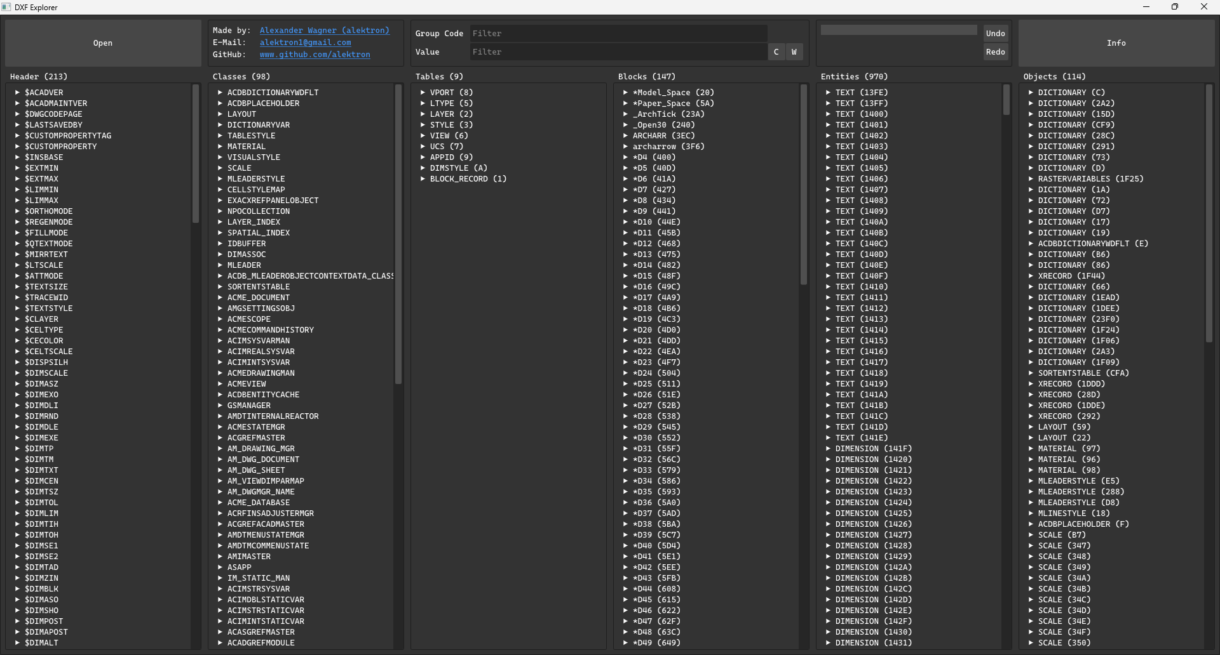Expand the BLOCK_RECORD (1) table
Viewport: 1220px width, 655px height.
(x=423, y=179)
